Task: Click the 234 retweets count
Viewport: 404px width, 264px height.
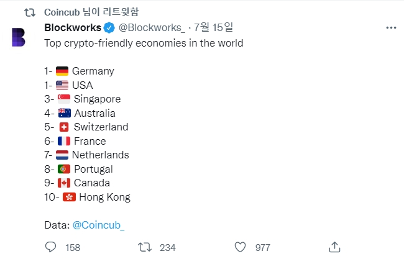Action: click(x=167, y=247)
